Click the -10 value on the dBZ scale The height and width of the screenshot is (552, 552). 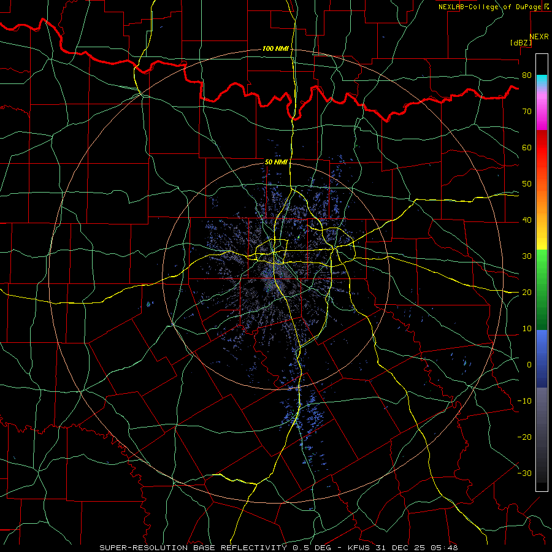[x=524, y=401]
